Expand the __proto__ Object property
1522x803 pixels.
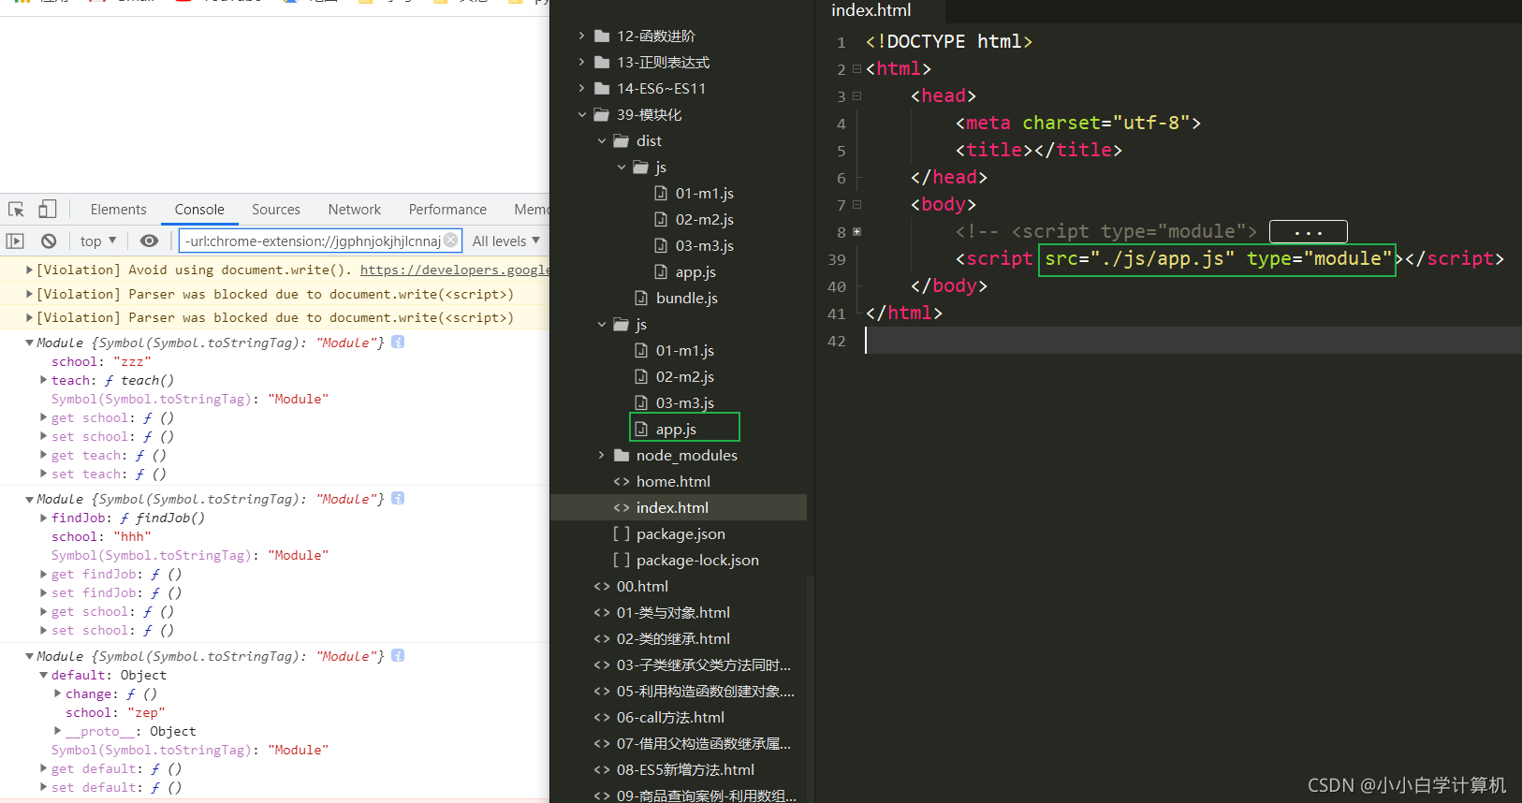pos(58,731)
